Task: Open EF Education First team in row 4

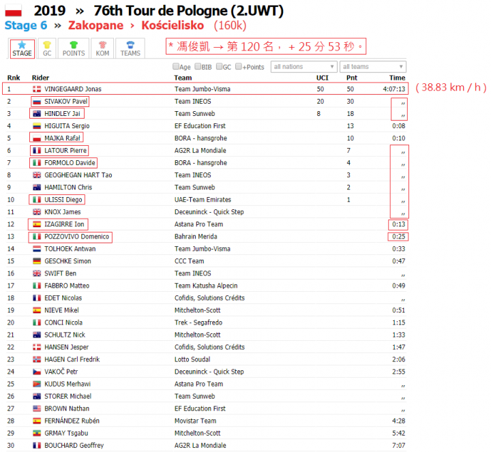Action: point(200,126)
